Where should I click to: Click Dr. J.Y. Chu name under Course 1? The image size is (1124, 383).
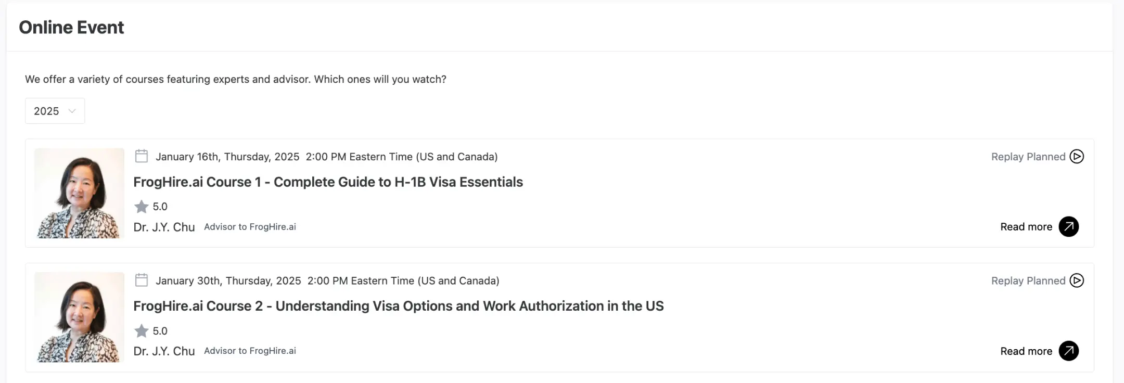[x=164, y=227]
